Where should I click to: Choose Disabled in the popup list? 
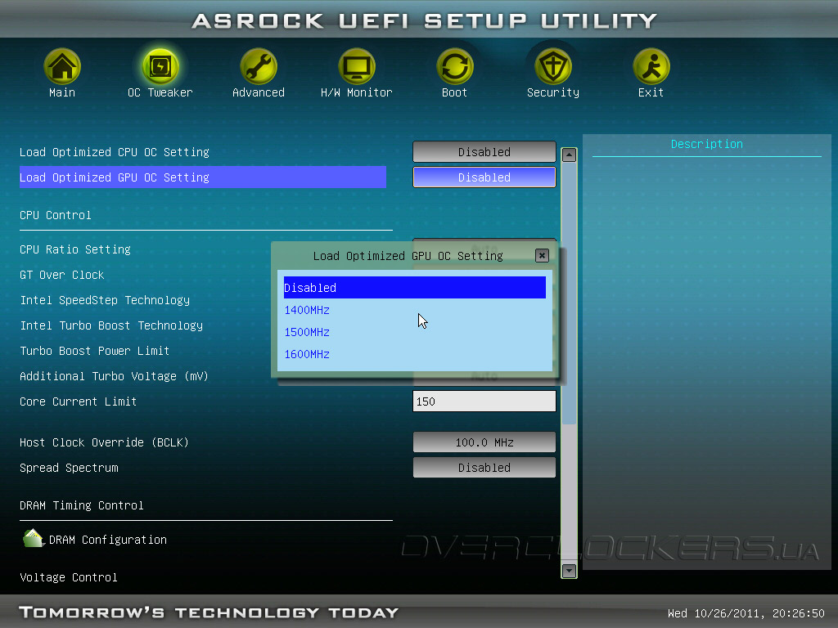415,287
